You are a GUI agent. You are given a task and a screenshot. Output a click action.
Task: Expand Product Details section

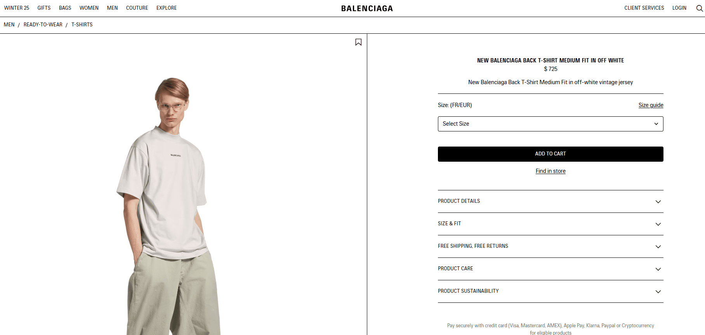pos(550,201)
